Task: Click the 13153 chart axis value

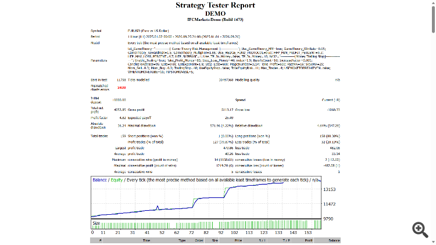Action: (329, 189)
